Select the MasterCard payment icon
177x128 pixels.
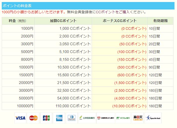tap(33, 118)
